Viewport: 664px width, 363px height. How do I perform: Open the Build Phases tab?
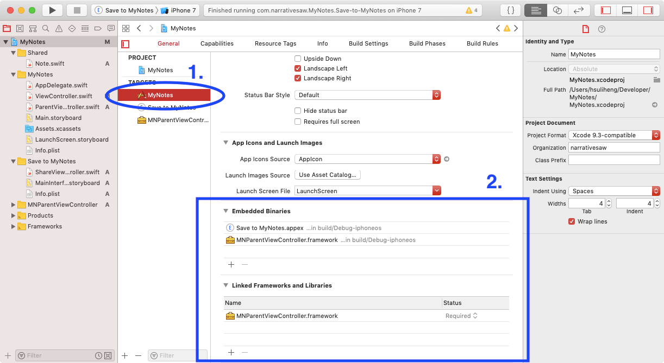pos(427,43)
